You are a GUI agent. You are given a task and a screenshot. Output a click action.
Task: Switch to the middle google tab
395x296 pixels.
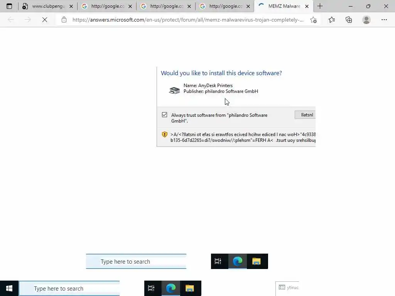(166, 6)
